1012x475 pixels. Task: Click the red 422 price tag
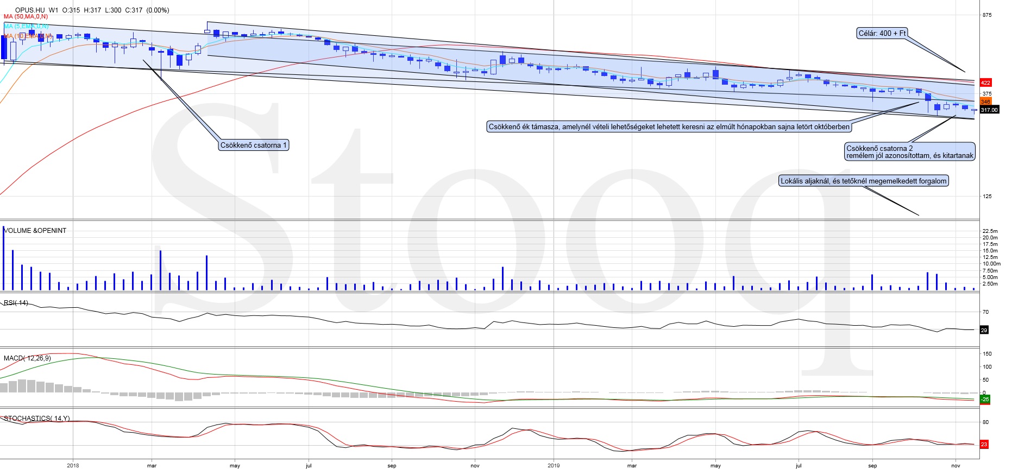click(985, 83)
